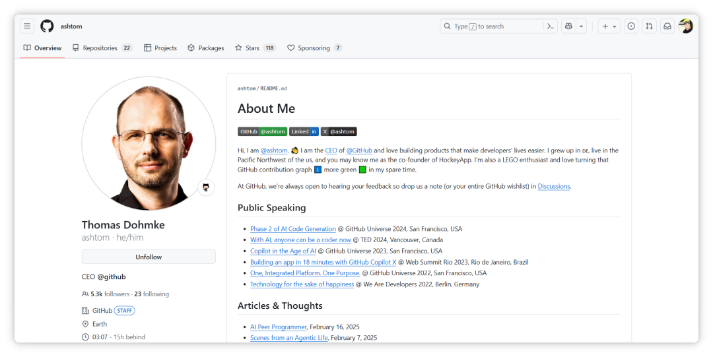
Task: Open 'Technology for the sake of happiness' link
Action: 302,284
